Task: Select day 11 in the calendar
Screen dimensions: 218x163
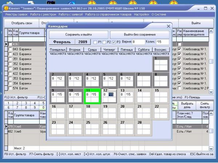Action: coord(92,96)
